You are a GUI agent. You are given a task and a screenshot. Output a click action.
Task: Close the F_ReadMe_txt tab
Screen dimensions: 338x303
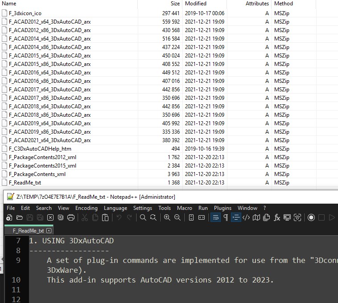pos(49,231)
